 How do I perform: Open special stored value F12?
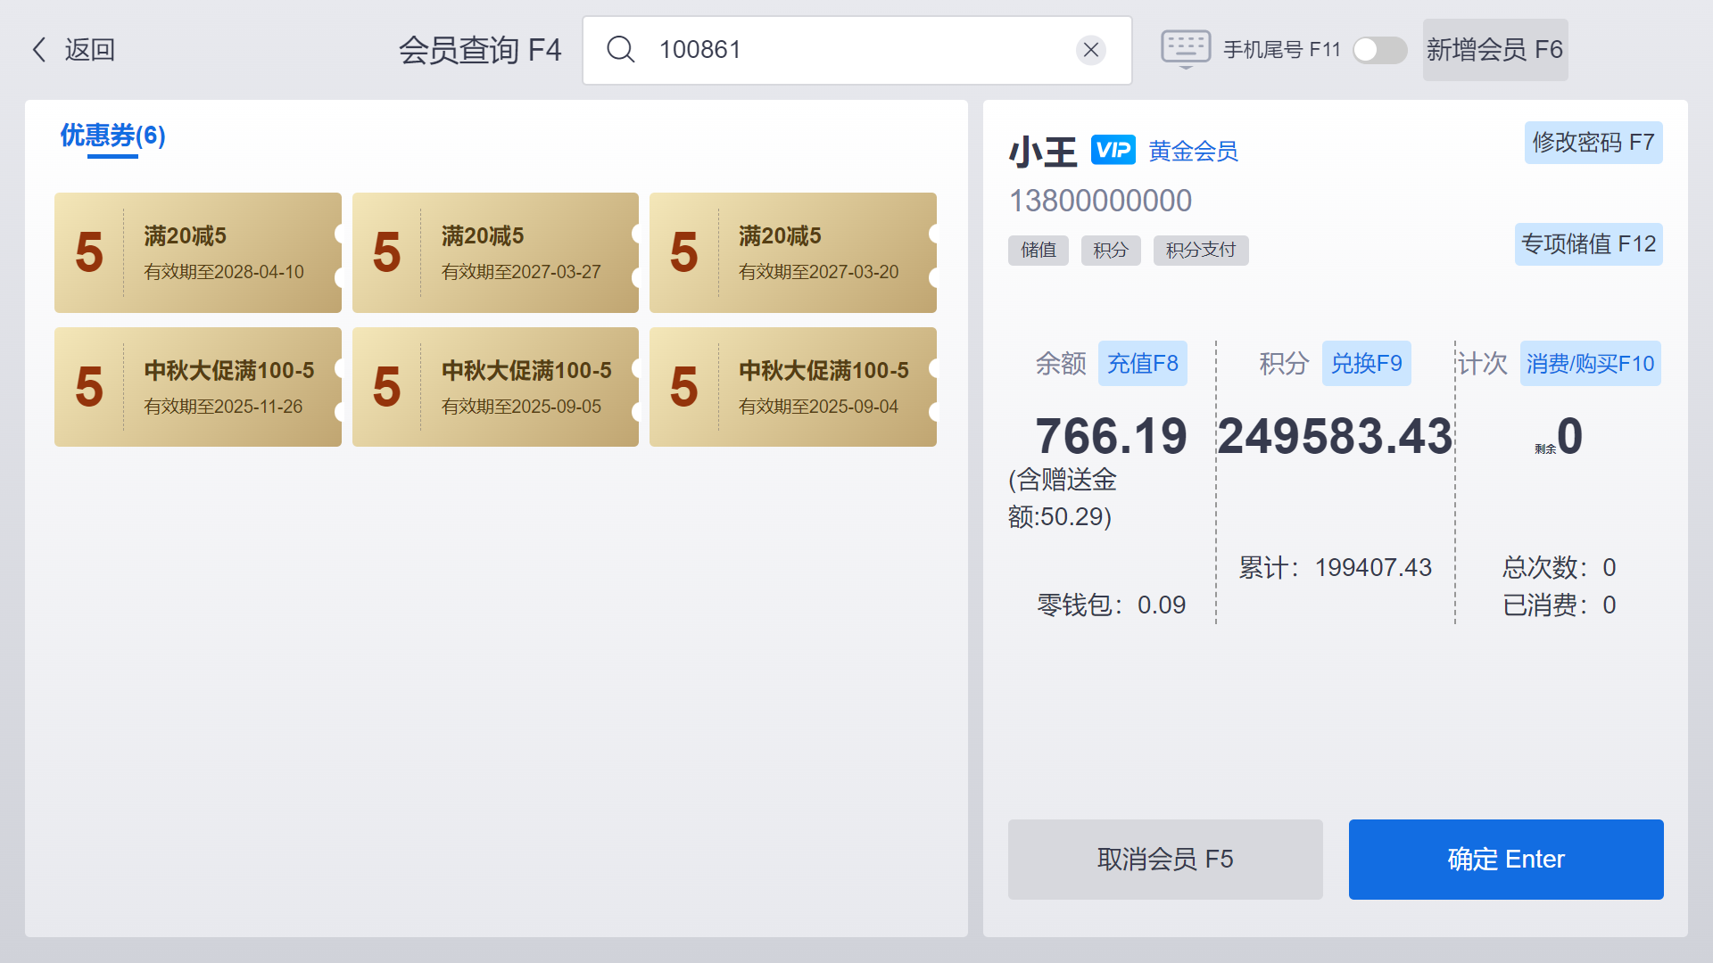[x=1588, y=244]
